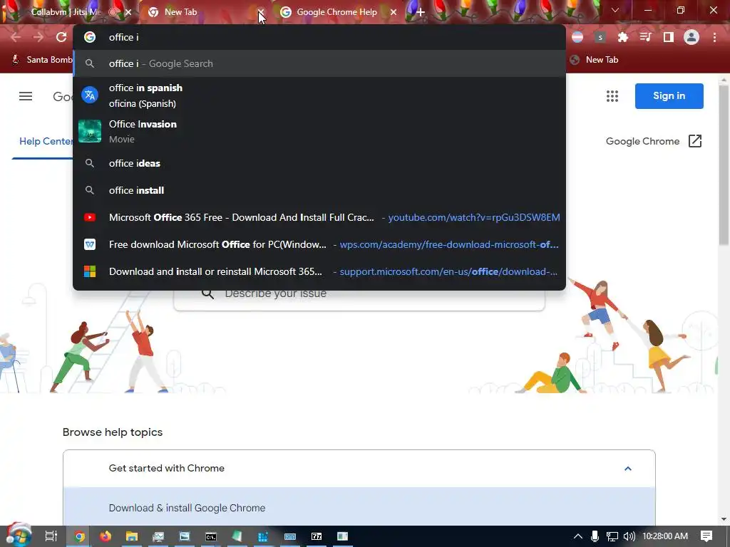Click in the address bar text 'office i'
Image resolution: width=730 pixels, height=547 pixels.
[124, 37]
